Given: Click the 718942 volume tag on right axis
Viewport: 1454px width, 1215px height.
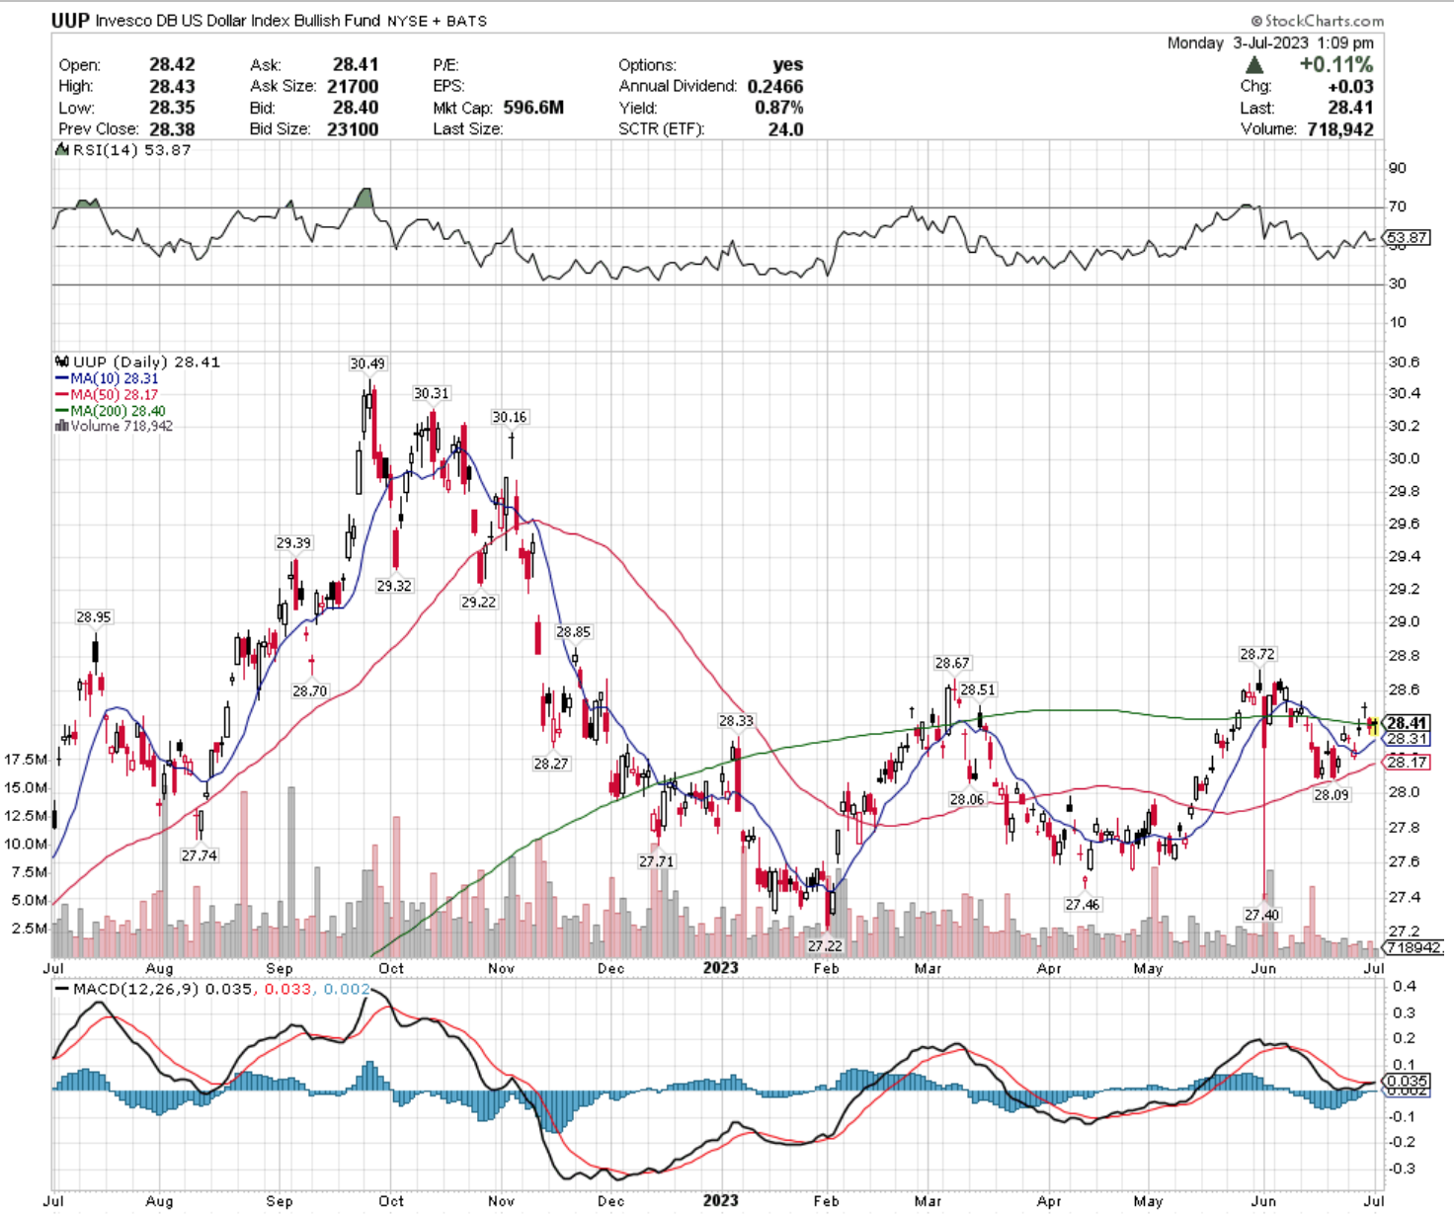Looking at the screenshot, I should (x=1414, y=947).
